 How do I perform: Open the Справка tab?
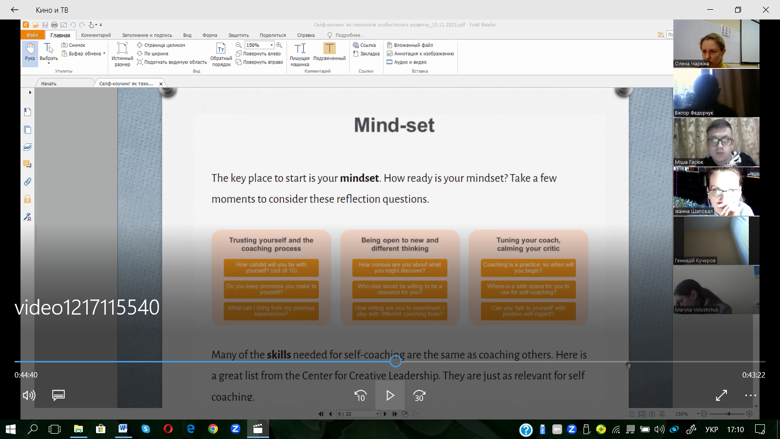tap(306, 35)
